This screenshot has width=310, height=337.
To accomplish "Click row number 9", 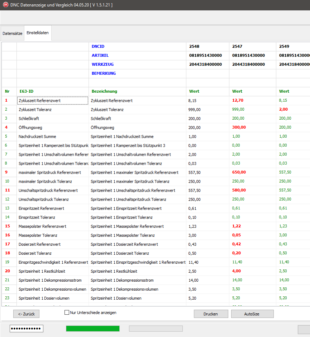I will [6, 172].
